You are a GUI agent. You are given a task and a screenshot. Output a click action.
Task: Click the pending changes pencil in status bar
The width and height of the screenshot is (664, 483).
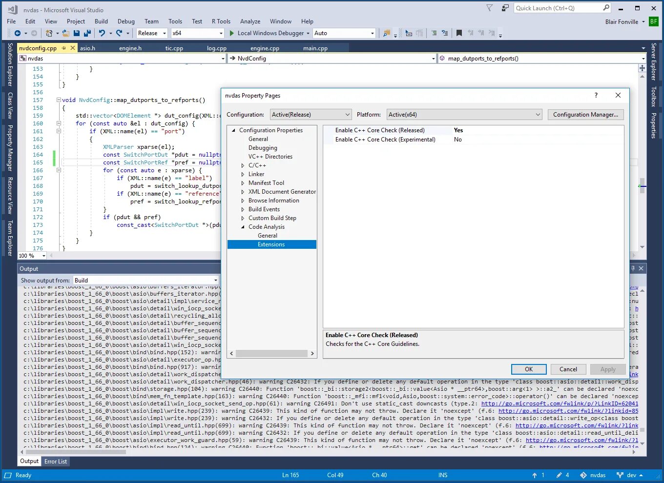pyautogui.click(x=559, y=475)
